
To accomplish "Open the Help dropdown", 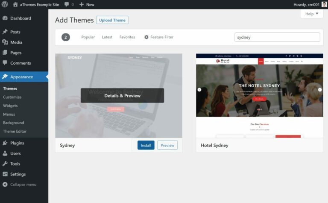I will coord(312,14).
